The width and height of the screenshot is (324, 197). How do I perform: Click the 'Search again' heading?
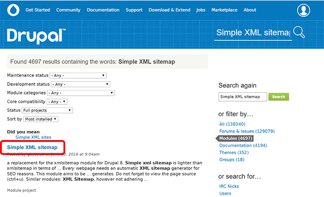pyautogui.click(x=237, y=85)
